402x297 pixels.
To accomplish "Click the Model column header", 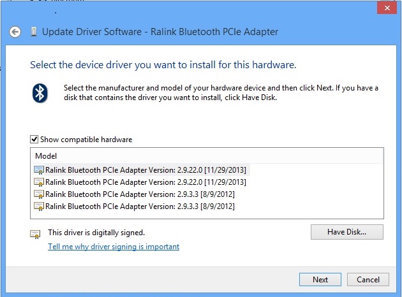I will point(207,156).
